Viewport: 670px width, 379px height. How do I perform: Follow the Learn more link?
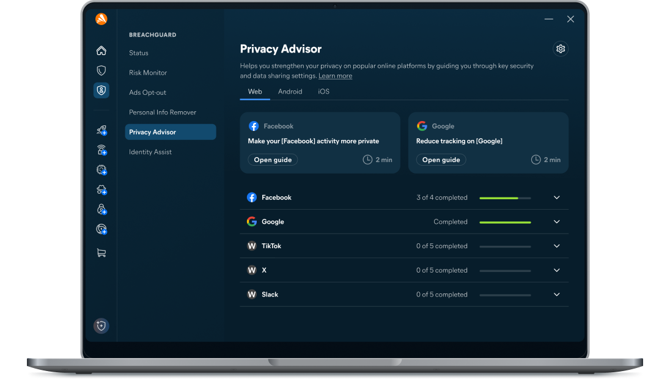click(x=336, y=76)
